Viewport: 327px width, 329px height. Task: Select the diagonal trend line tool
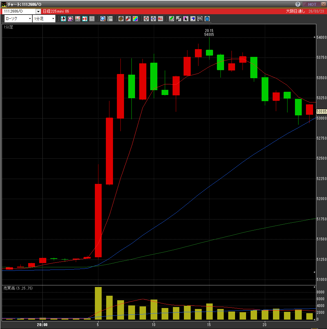pyautogui.click(x=179, y=19)
